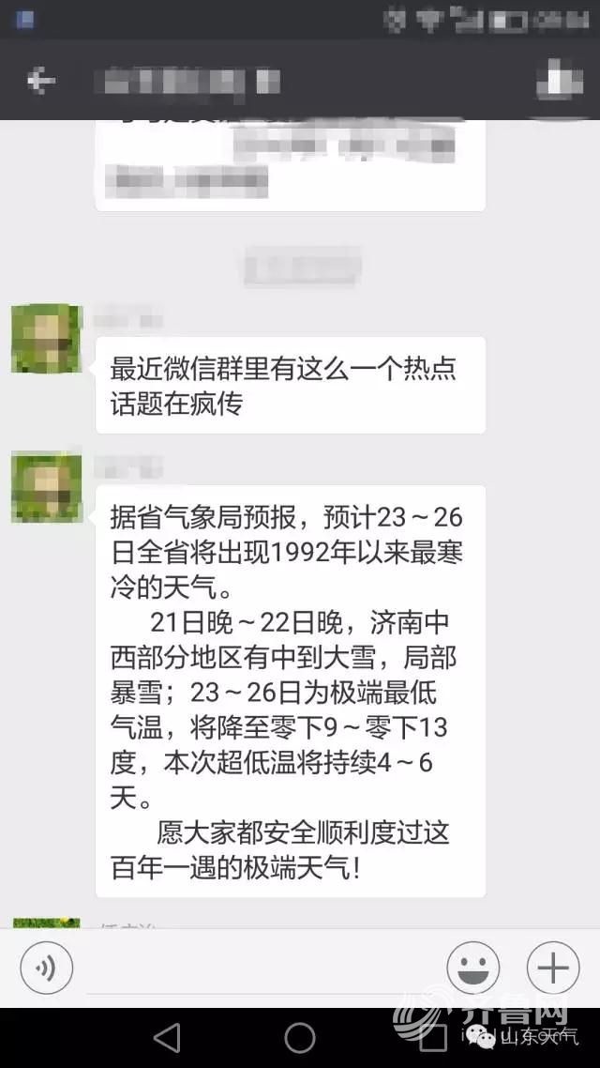Click the message text input field
The height and width of the screenshot is (1068, 600).
[x=259, y=969]
